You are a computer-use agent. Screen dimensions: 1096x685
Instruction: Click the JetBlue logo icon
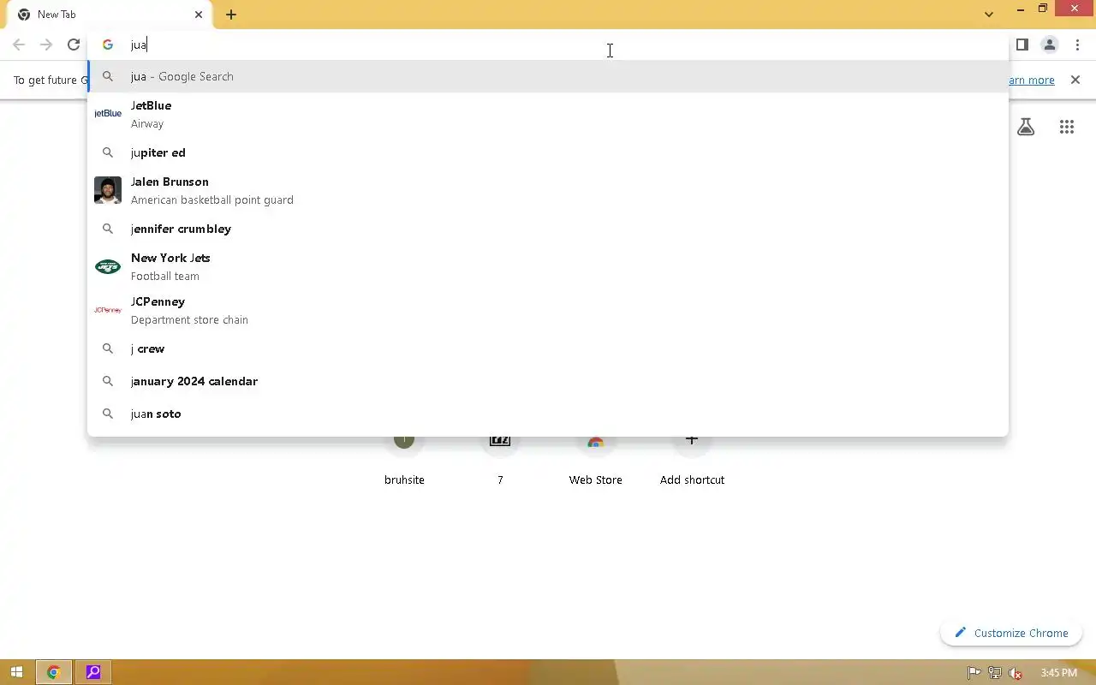point(108,114)
